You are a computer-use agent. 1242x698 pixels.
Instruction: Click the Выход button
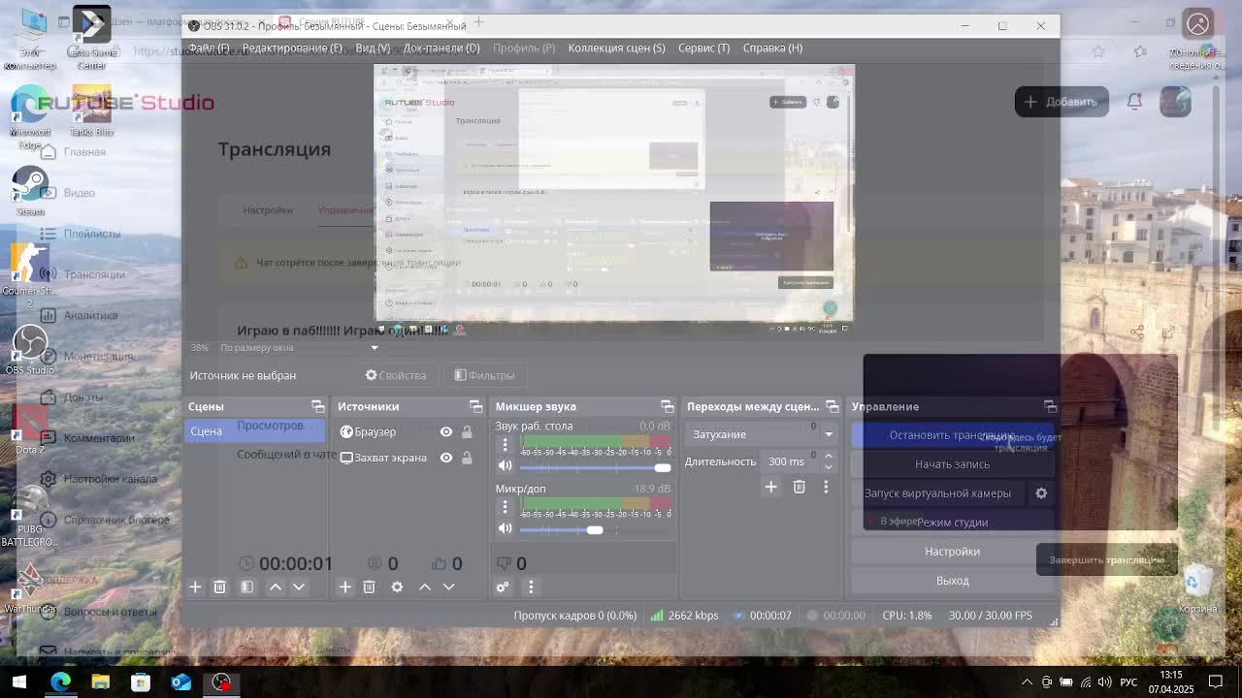pyautogui.click(x=952, y=581)
